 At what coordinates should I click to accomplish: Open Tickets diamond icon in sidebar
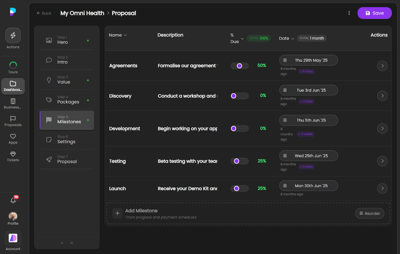pos(13,154)
